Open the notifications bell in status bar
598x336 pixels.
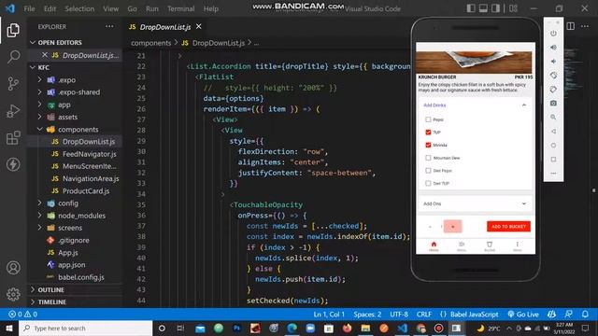pos(585,315)
